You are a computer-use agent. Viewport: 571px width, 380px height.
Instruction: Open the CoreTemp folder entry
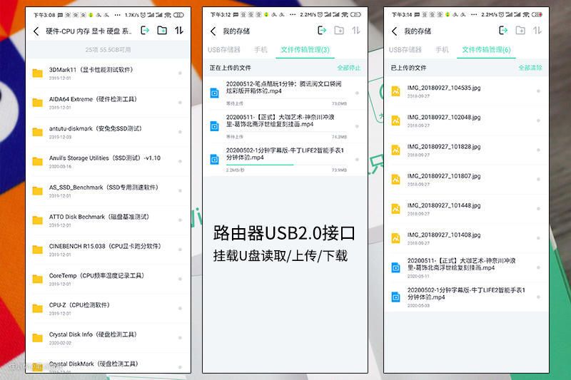point(93,279)
